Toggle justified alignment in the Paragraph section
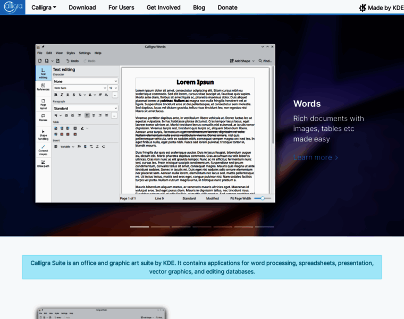Viewport: 404px width, 319px height. click(106, 115)
